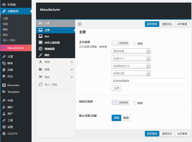This screenshot has height=142, width=192.
Task: Click the 没有选择媒体 media input field
Action: [150, 81]
